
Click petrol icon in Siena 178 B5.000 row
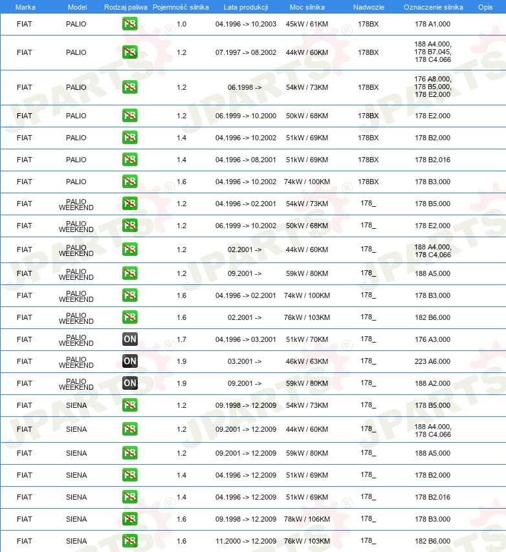click(129, 405)
